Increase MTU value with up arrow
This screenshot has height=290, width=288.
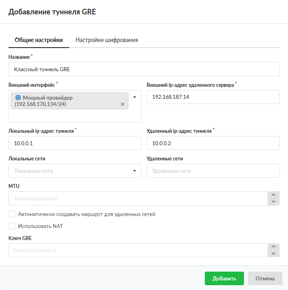[274, 195]
